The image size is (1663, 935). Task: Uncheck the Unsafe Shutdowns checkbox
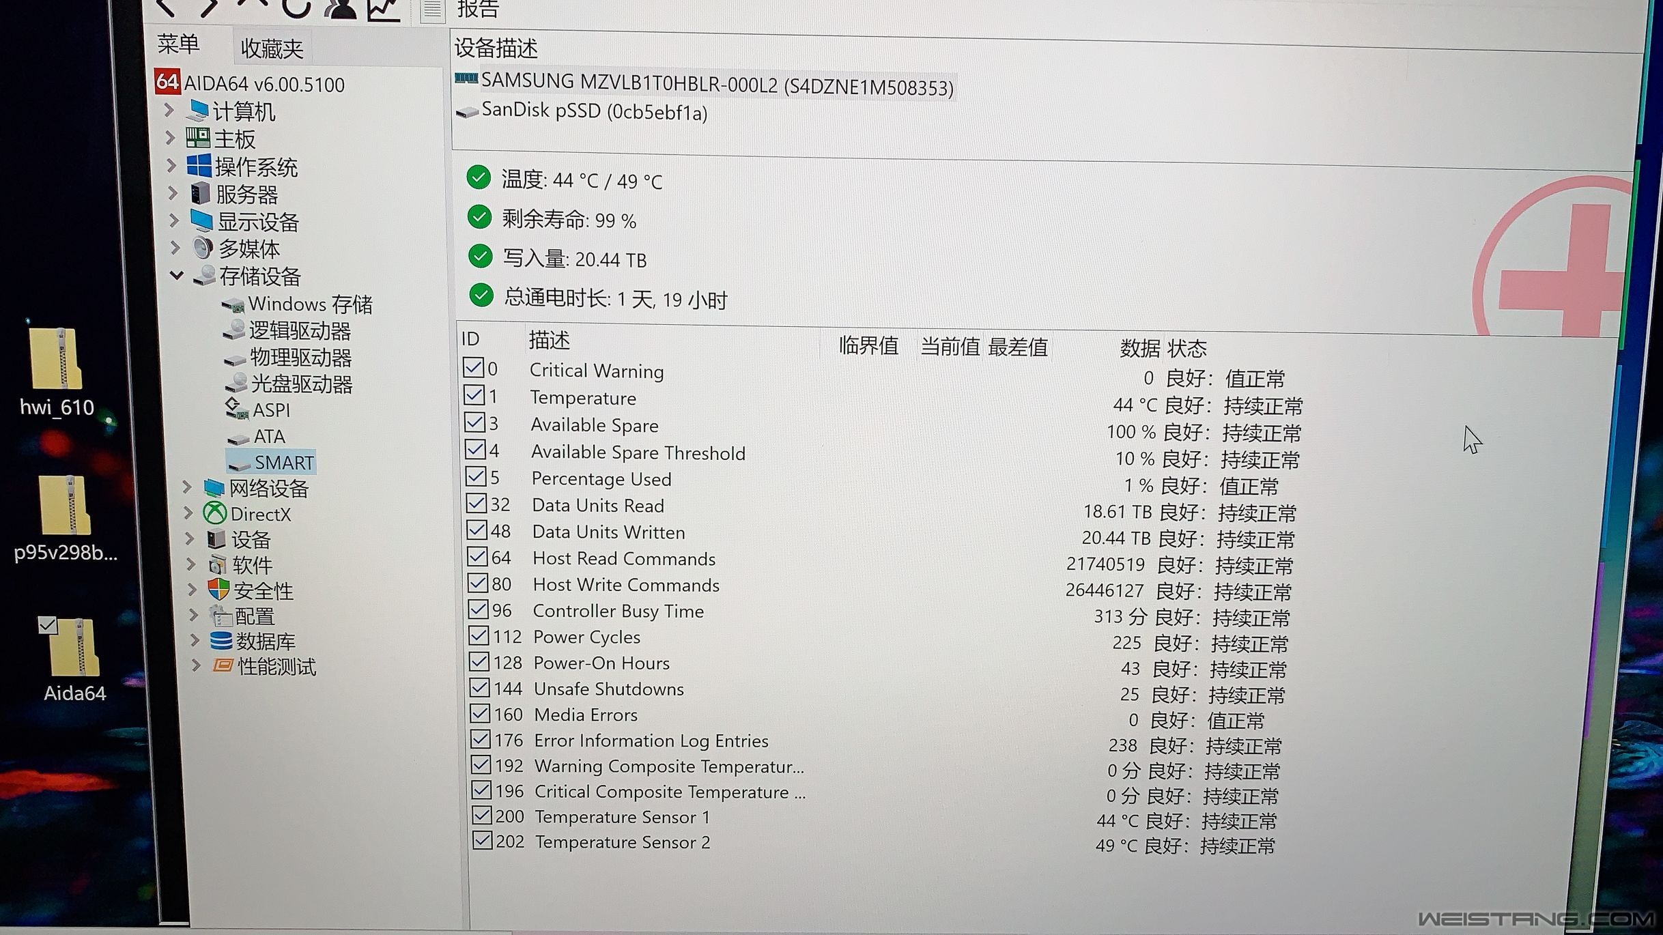pos(479,688)
